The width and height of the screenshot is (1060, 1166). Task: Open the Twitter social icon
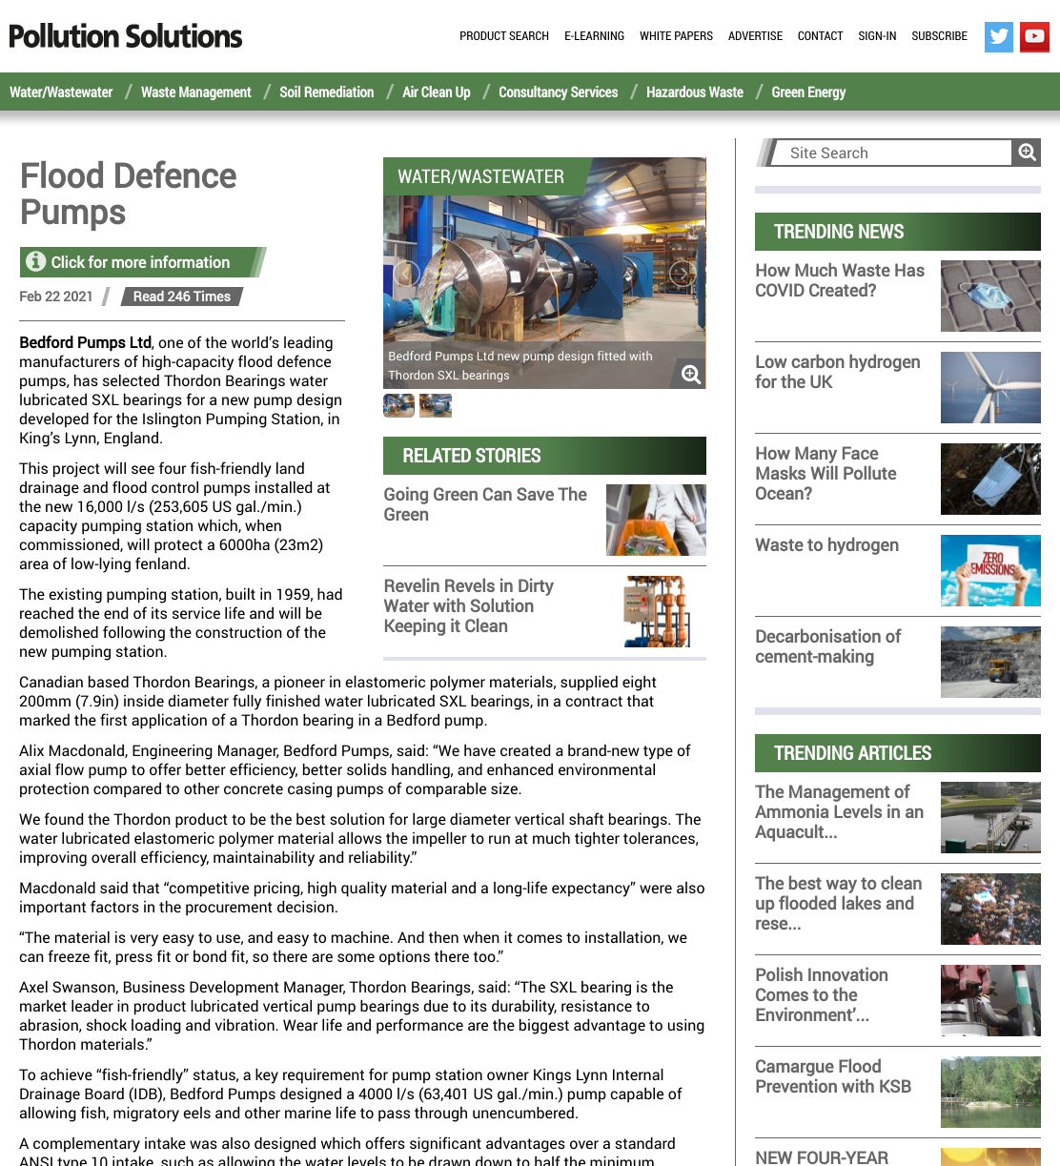pos(999,36)
